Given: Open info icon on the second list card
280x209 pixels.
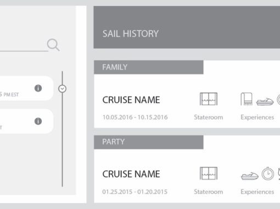Looking at the screenshot, I should coord(38,121).
